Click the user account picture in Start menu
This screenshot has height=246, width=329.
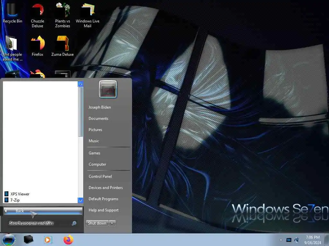click(x=108, y=89)
